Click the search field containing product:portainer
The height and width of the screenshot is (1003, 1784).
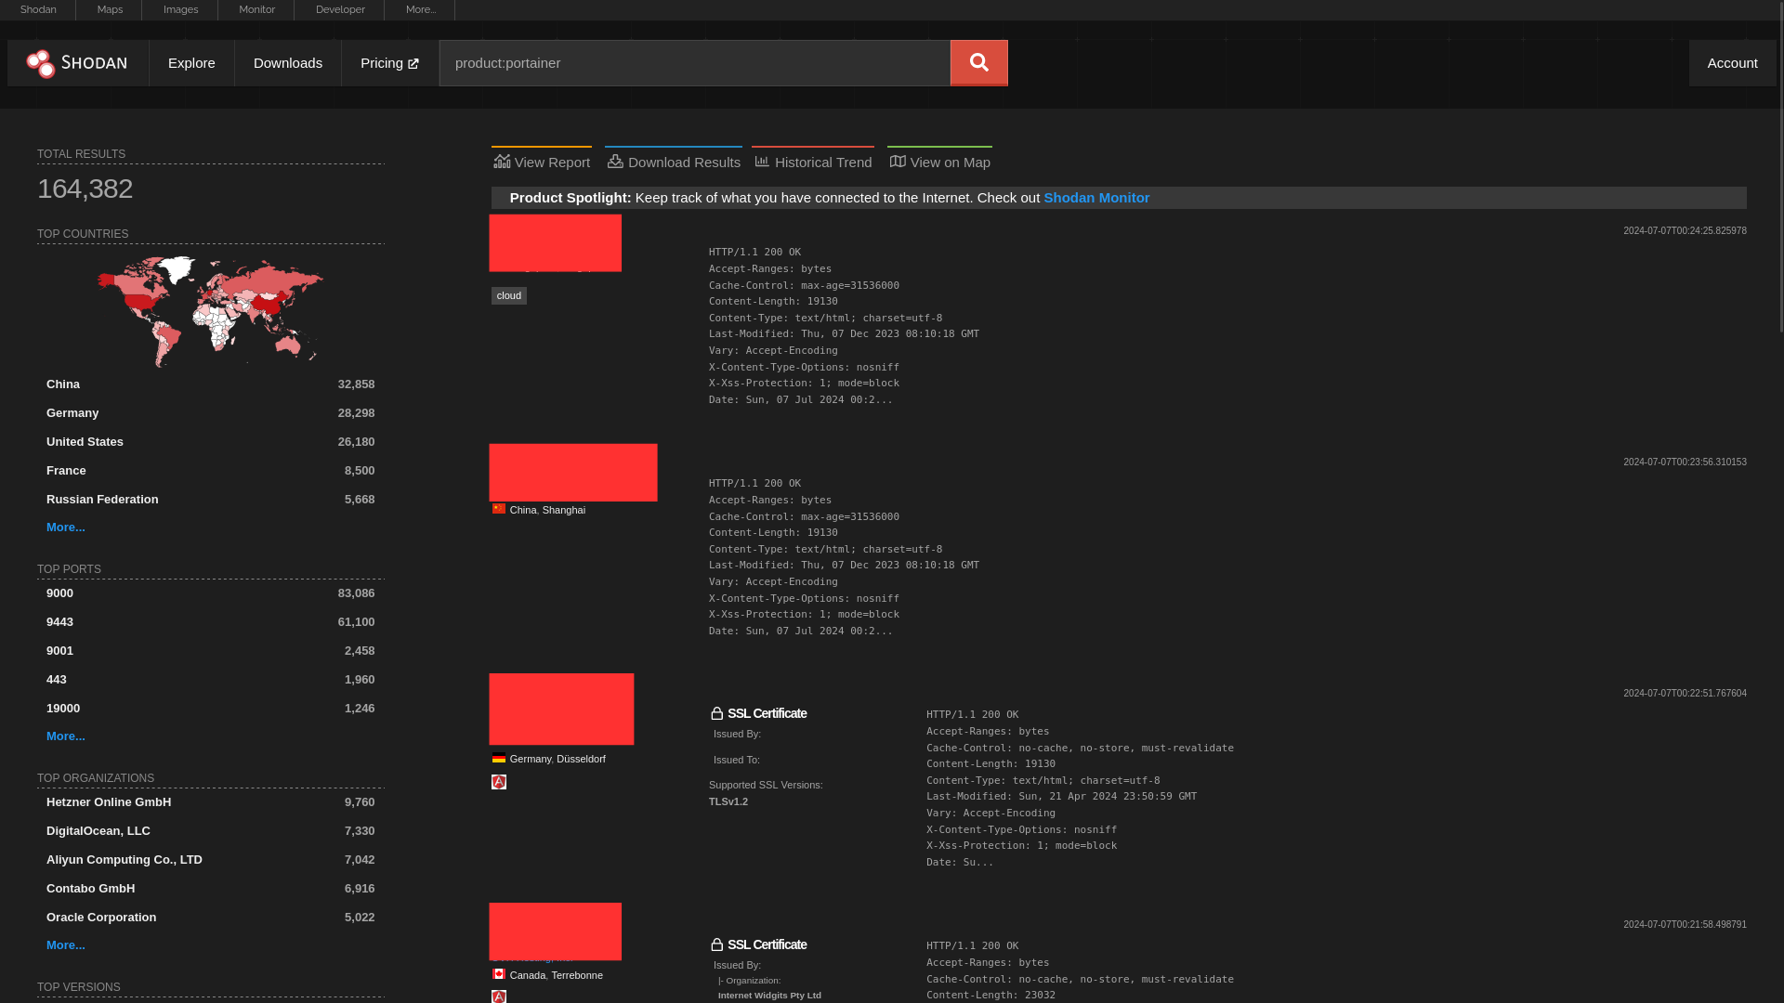(695, 62)
